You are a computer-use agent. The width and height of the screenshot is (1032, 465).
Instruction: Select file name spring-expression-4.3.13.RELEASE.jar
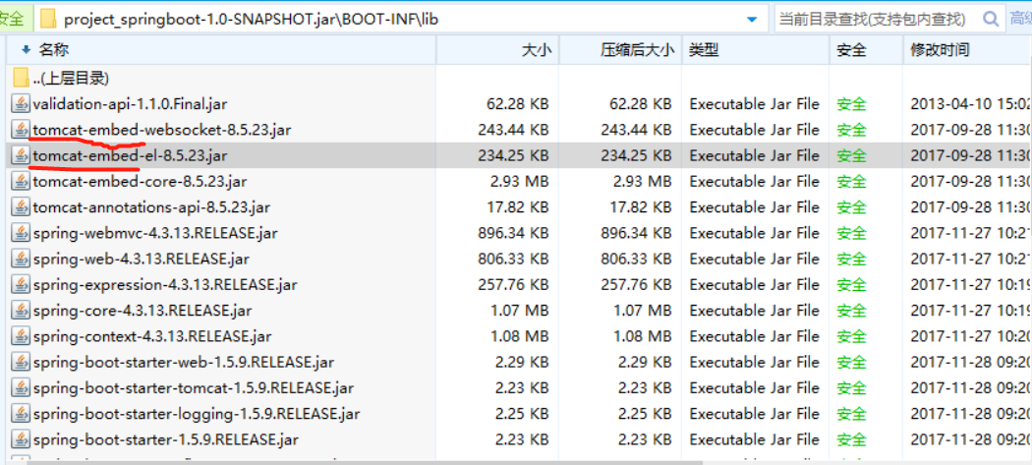[x=164, y=284]
